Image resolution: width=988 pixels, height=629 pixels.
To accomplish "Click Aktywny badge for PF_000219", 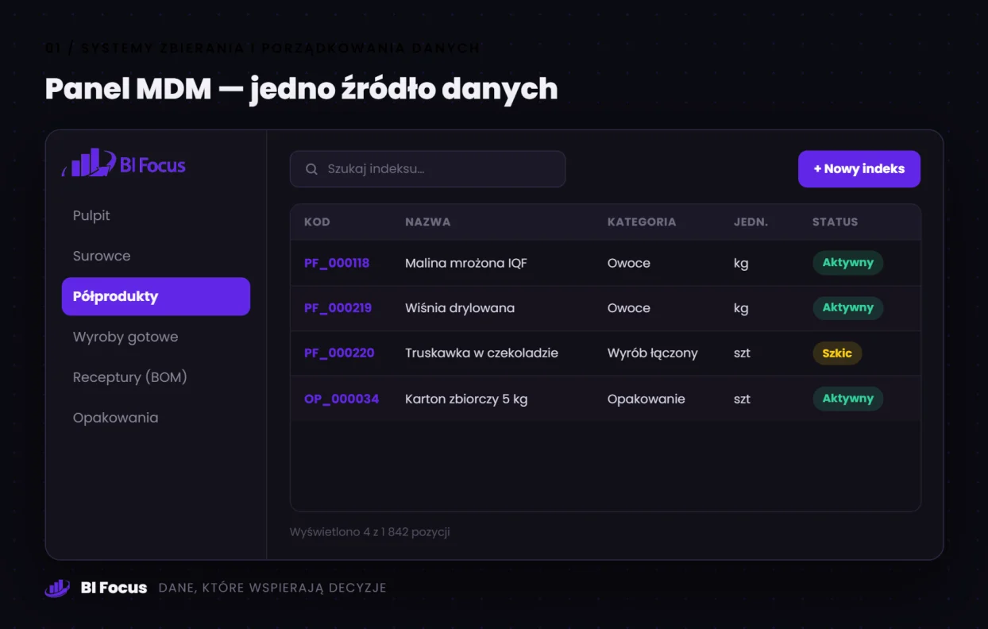I will coord(847,308).
